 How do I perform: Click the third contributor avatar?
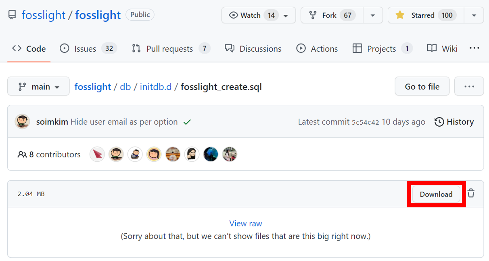tap(135, 154)
